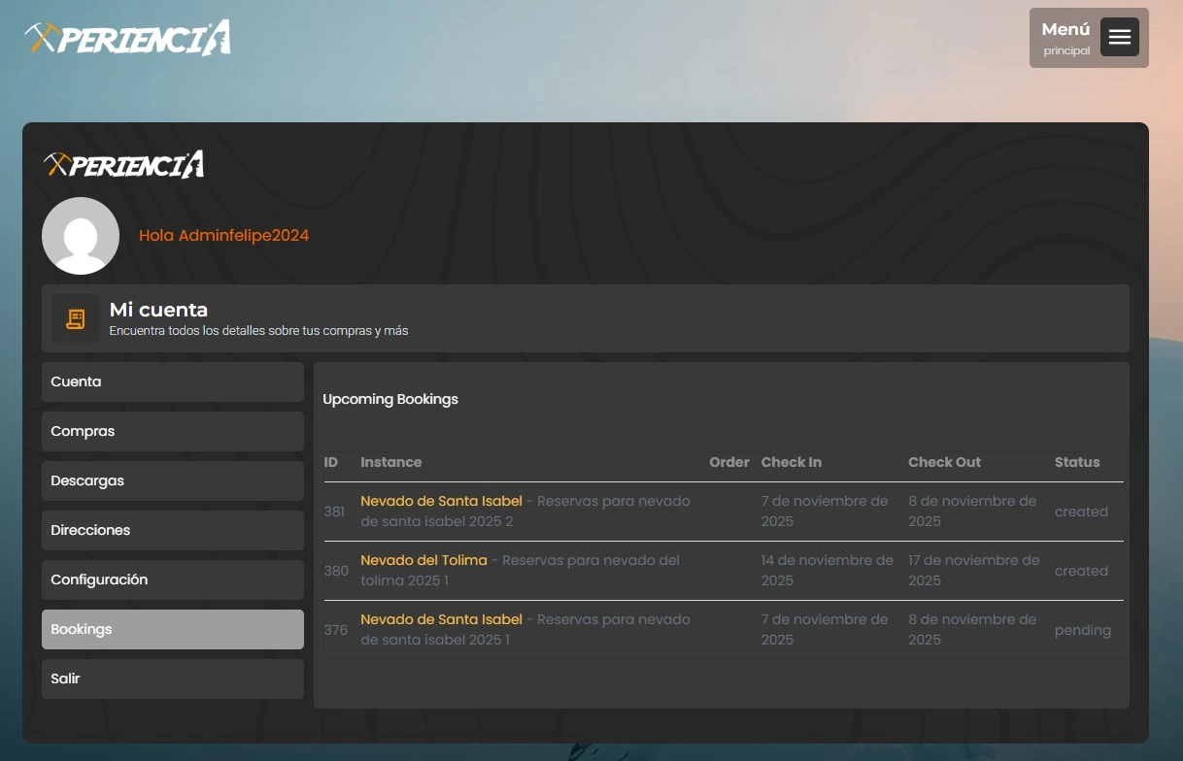1183x761 pixels.
Task: Open the hamburger main menu icon
Action: [x=1119, y=37]
